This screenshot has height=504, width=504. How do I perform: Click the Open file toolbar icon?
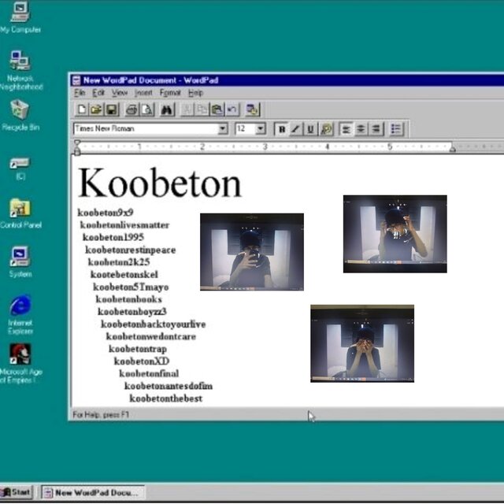96,110
